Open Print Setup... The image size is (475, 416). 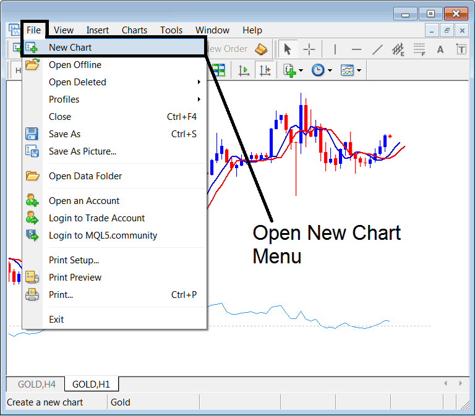pos(114,260)
